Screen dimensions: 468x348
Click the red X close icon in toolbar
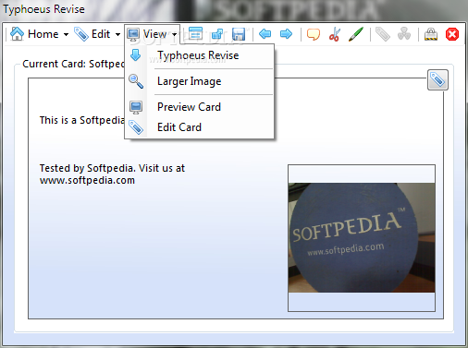coord(452,34)
